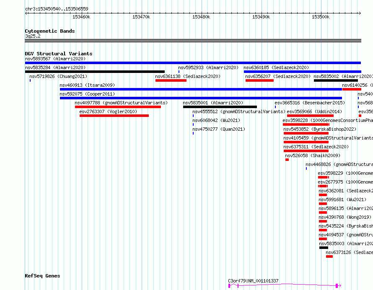Click the Cytogenetic Bands track title
The width and height of the screenshot is (373, 290).
[x=50, y=31]
